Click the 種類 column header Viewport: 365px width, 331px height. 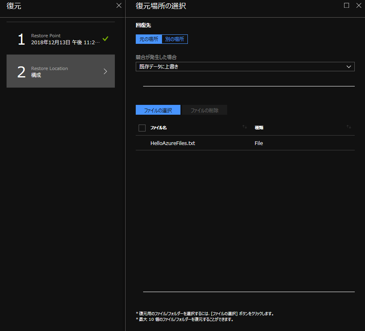pos(259,128)
